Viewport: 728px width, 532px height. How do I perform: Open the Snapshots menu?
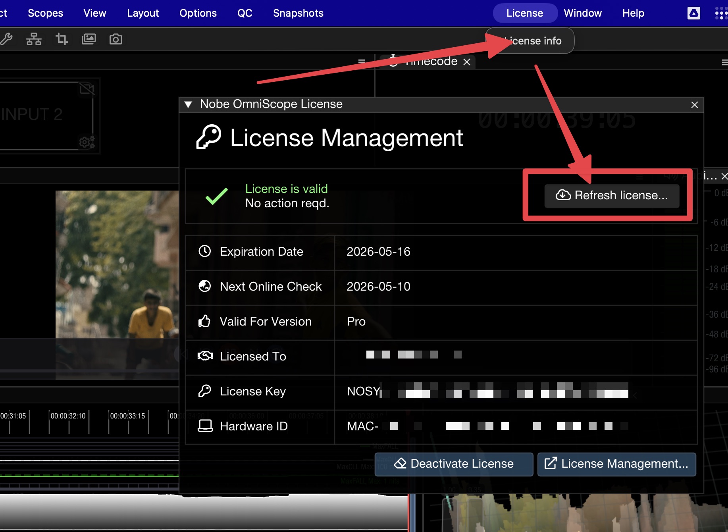(298, 13)
